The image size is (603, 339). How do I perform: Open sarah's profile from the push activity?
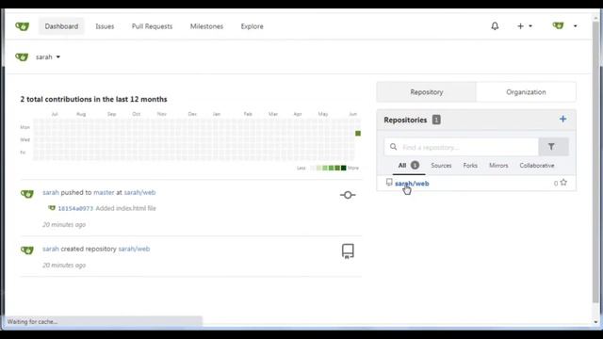point(51,192)
